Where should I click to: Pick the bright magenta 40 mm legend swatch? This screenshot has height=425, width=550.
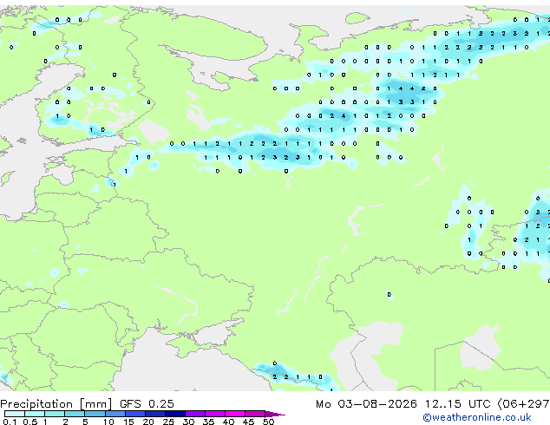235,414
